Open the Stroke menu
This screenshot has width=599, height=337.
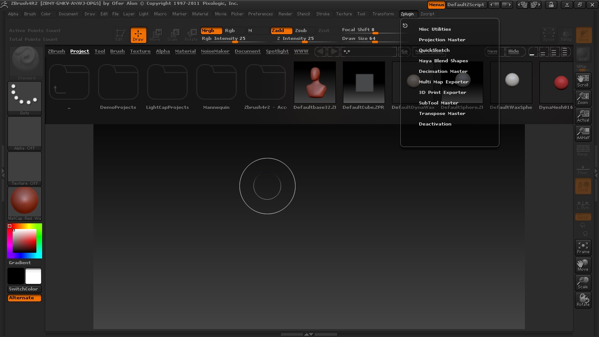click(x=323, y=14)
